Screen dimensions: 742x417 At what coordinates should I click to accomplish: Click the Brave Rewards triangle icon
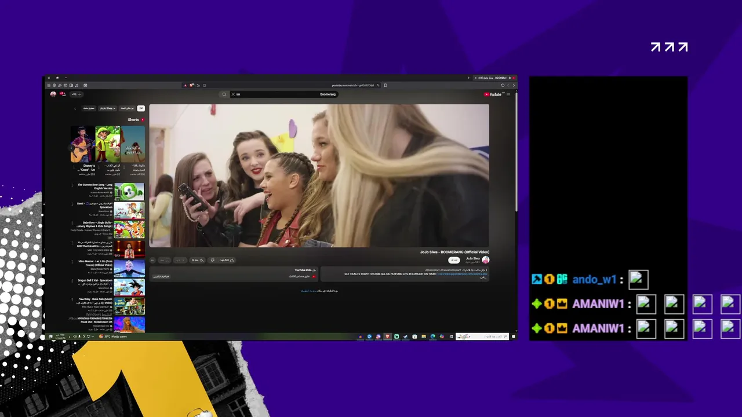click(185, 85)
